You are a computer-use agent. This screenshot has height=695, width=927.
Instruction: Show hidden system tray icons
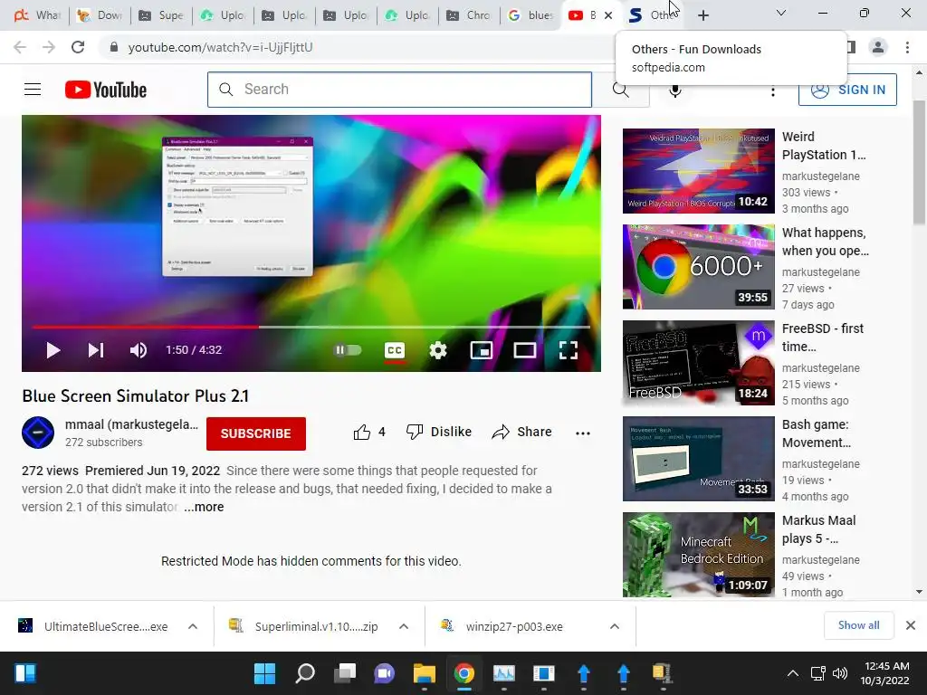pos(793,673)
